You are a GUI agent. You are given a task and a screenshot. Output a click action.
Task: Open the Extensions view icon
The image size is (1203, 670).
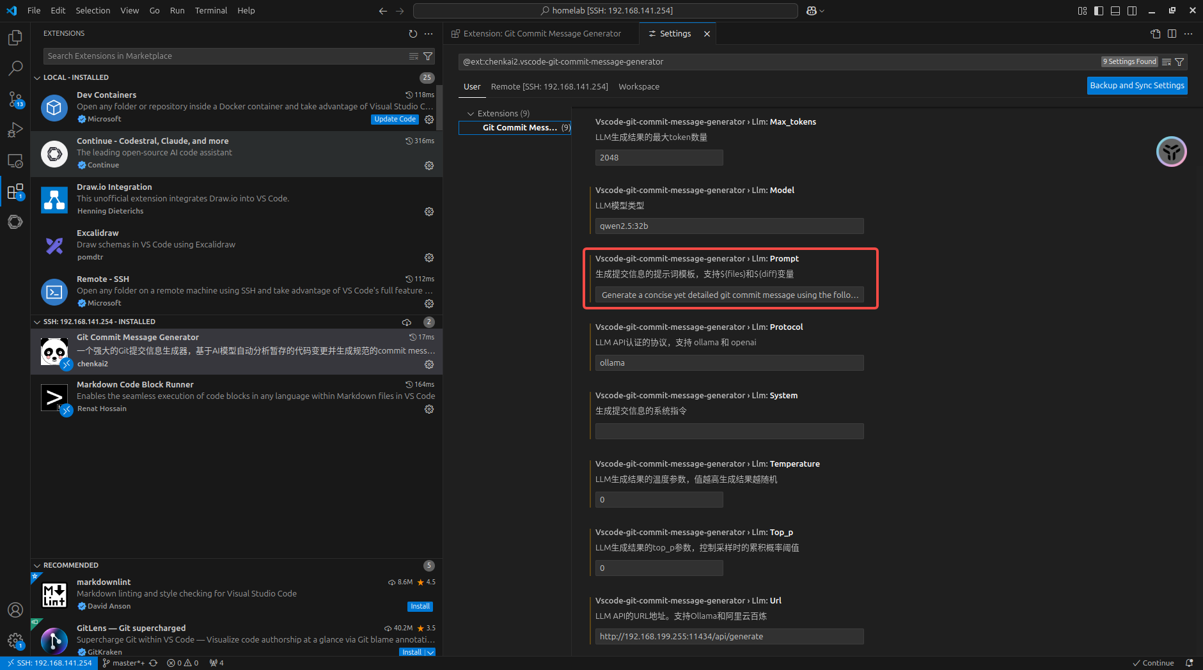pos(15,191)
